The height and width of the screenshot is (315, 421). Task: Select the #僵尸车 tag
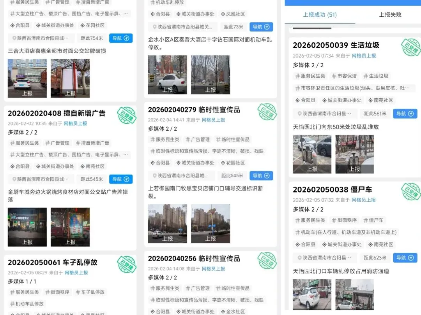click(373, 220)
